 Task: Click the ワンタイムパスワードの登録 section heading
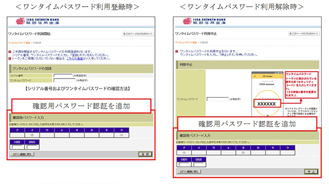[x=81, y=69]
